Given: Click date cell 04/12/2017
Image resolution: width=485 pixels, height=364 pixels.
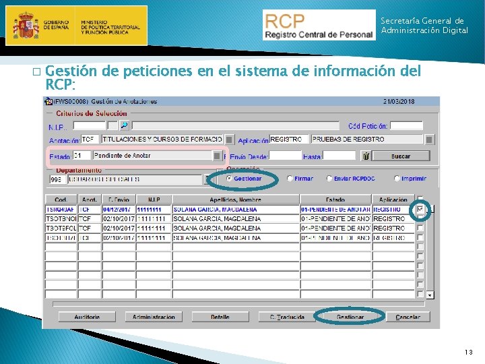Looking at the screenshot, I should [119, 209].
